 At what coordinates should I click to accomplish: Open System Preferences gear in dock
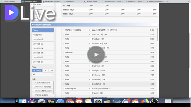98,101
